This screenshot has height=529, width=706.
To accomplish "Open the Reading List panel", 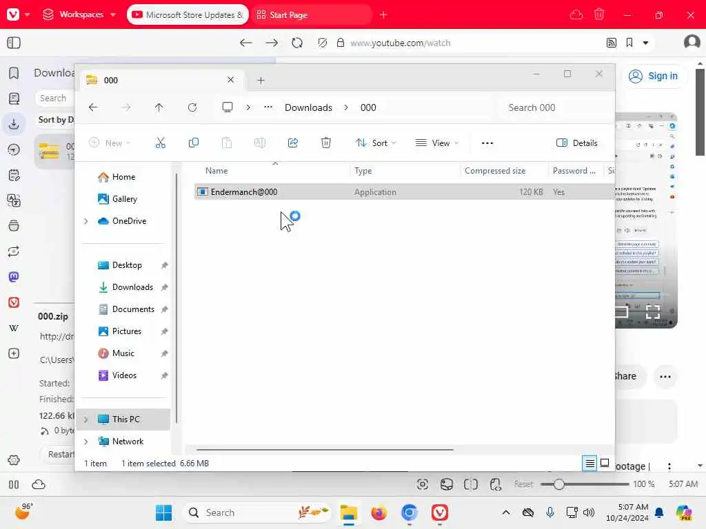I will tap(14, 98).
